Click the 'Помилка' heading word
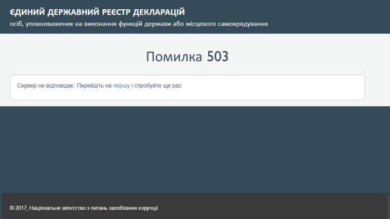Viewport: 390px width, 219px height. coord(174,57)
